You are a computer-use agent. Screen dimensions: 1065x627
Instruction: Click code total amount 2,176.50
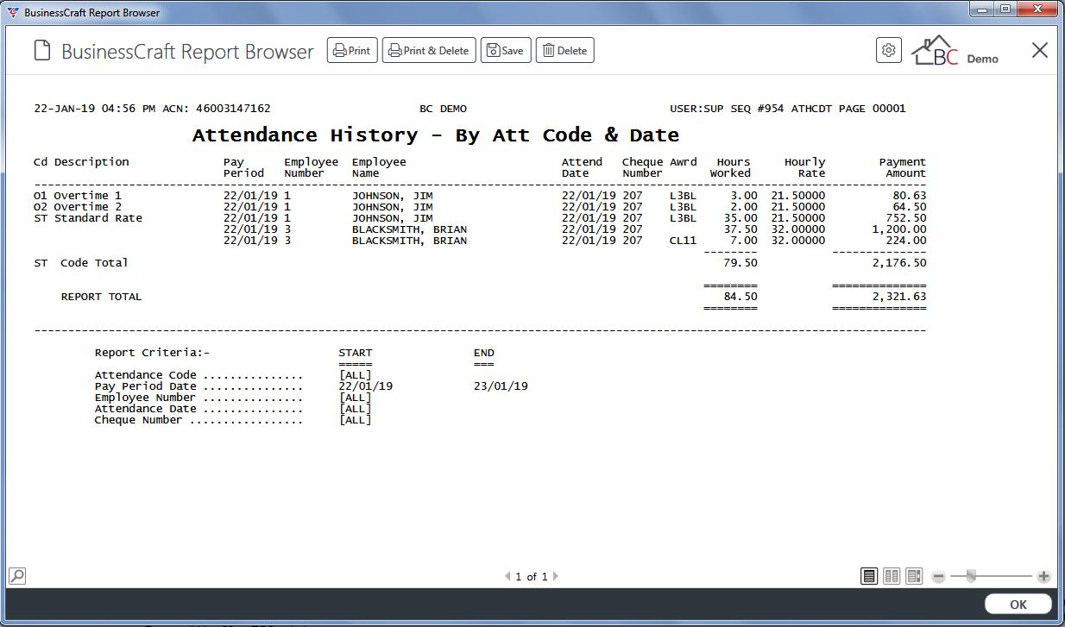click(899, 263)
